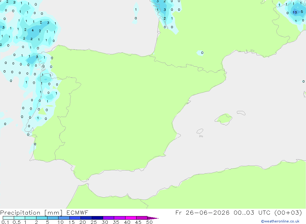Click the 1–2 mm legend color swatch
The width and height of the screenshot is (306, 224).
31,218
